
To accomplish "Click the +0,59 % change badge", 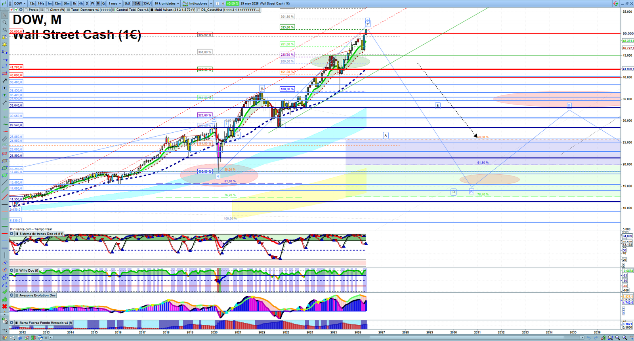I will (x=233, y=4).
